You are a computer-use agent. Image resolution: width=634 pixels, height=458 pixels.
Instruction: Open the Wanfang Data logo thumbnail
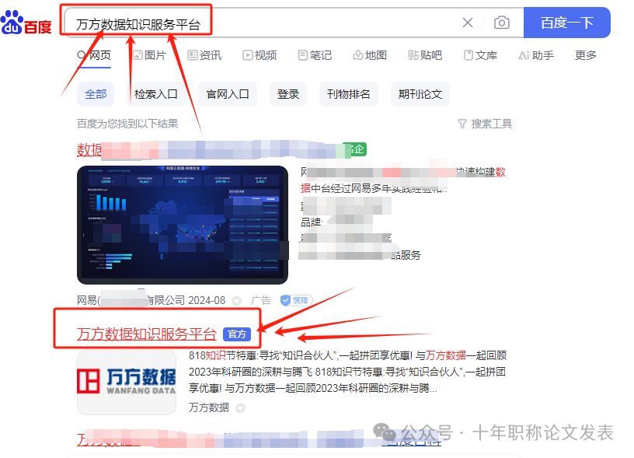pos(127,383)
